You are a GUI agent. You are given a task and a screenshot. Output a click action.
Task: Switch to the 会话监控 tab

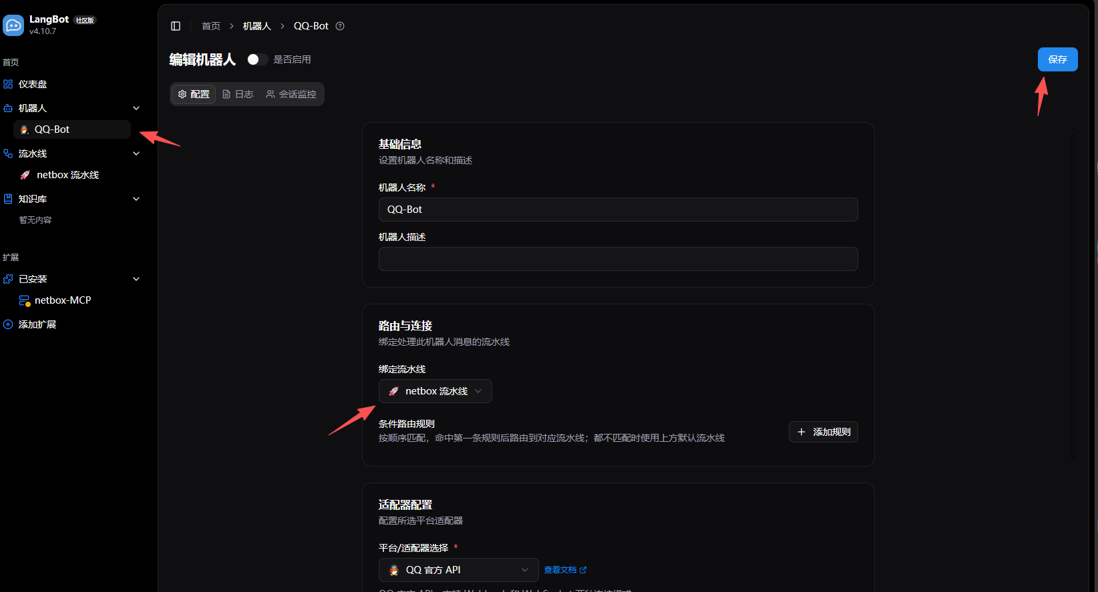tap(291, 94)
